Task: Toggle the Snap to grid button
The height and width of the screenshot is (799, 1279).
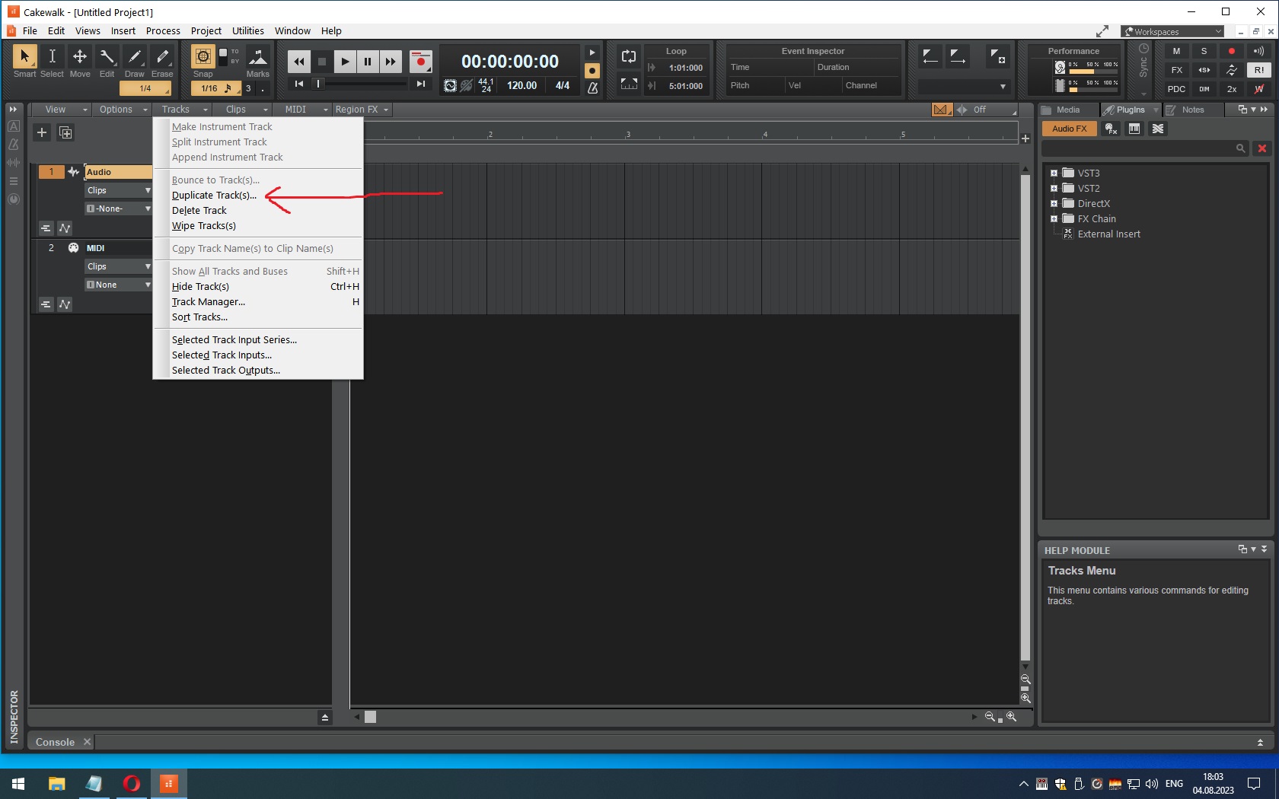Action: (x=203, y=57)
